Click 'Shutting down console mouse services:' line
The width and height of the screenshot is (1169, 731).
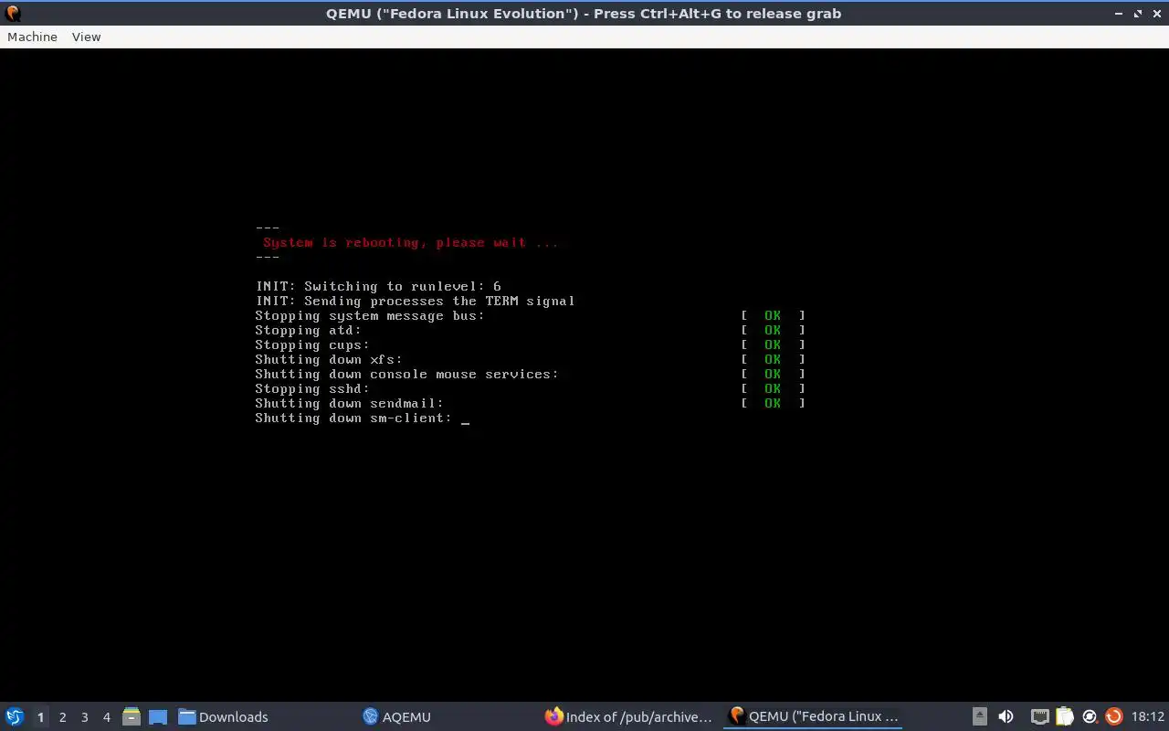pyautogui.click(x=406, y=374)
